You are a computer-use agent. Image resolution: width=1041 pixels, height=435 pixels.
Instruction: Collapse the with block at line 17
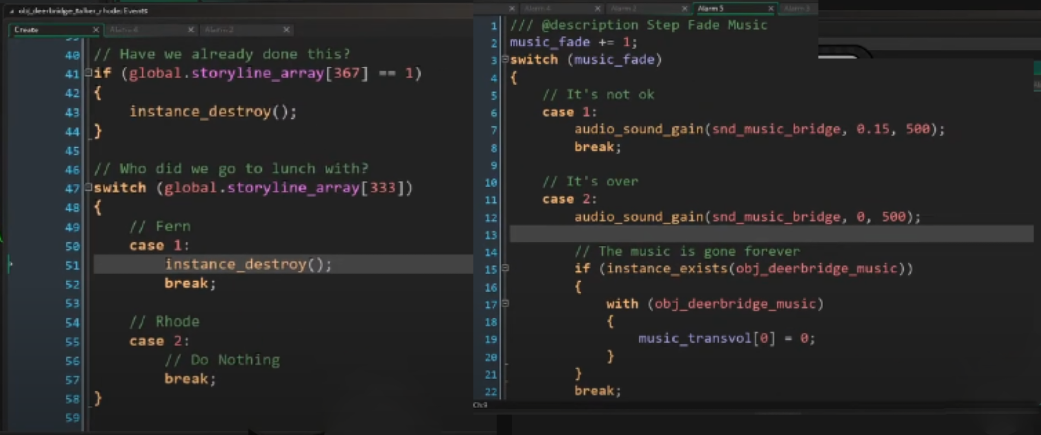click(x=505, y=303)
